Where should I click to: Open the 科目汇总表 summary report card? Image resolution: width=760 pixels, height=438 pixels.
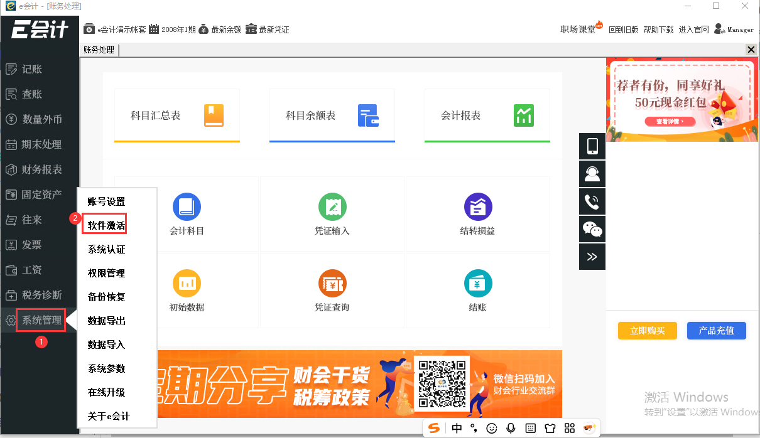point(176,115)
